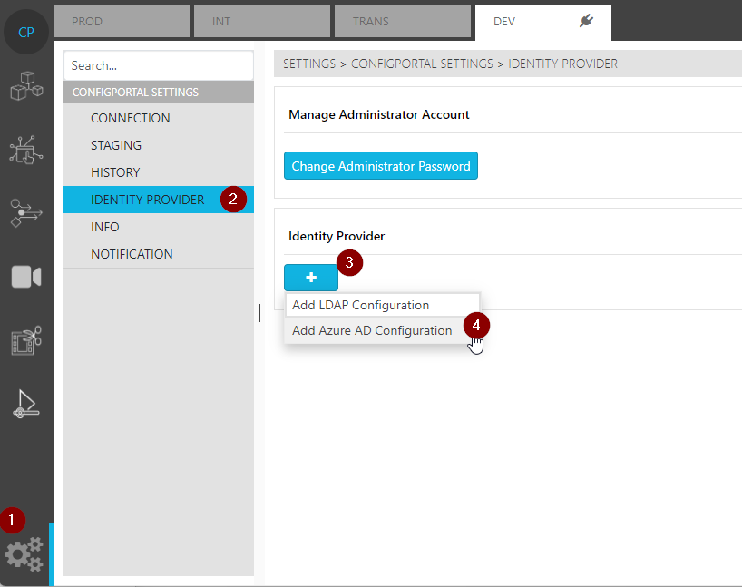Screen dimensions: 742x587
Task: Click the plus dropdown under Identity Provider
Action: (311, 278)
